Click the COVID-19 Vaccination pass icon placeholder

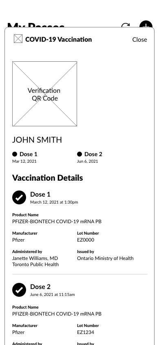18,39
